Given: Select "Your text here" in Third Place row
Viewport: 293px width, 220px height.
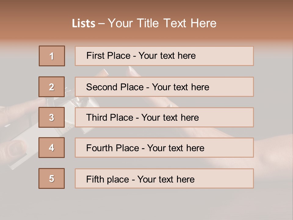Looking at the screenshot, I should pyautogui.click(x=170, y=118).
